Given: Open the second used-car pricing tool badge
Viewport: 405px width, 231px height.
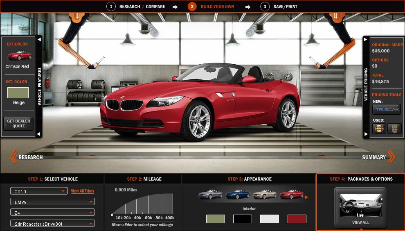Looking at the screenshot, I should point(394,129).
